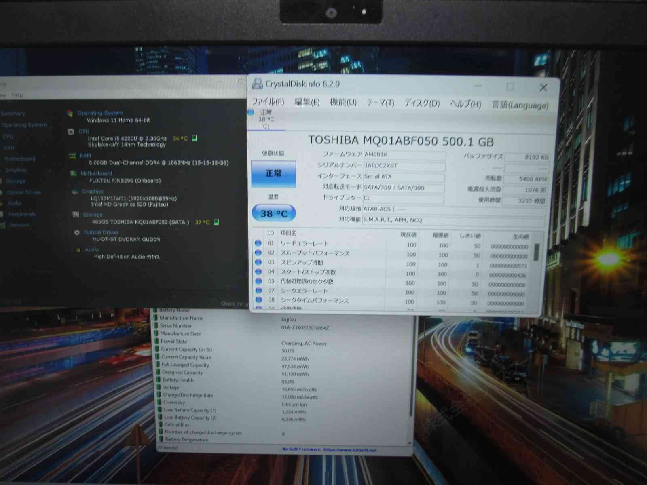Click the CrystalDiskInfo title bar app icon
Screen dimensions: 647x485
257,84
